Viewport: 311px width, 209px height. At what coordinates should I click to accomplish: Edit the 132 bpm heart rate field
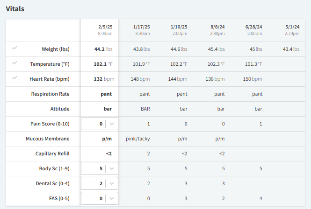(x=100, y=79)
